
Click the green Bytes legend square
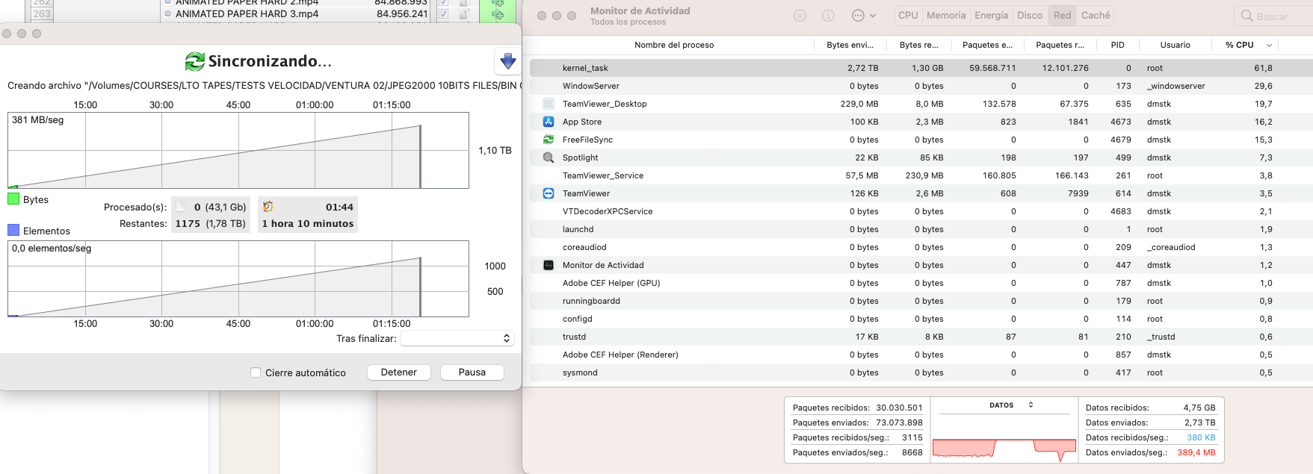point(13,199)
